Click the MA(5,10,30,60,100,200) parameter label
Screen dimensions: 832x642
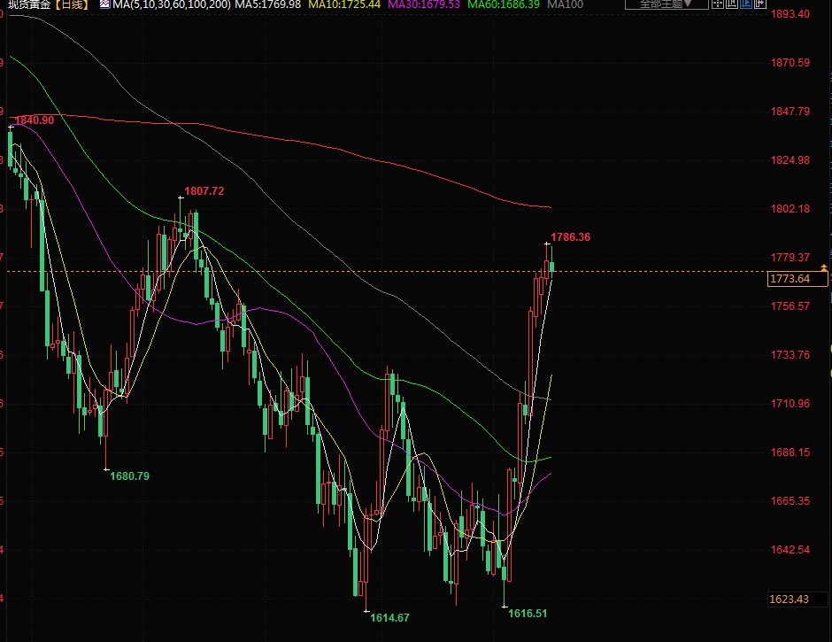172,5
